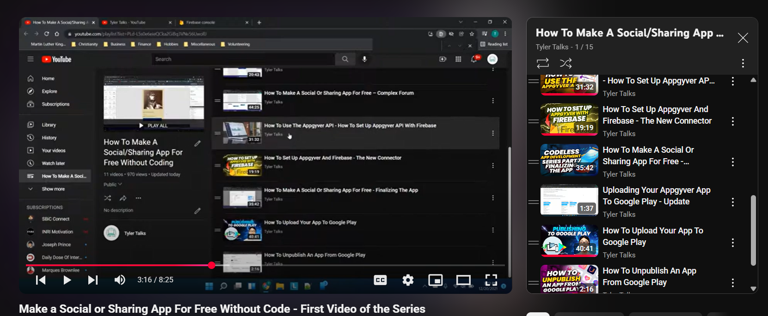
Task: Play '- How To Set Up Appgyver AP...' title
Action: (x=658, y=81)
